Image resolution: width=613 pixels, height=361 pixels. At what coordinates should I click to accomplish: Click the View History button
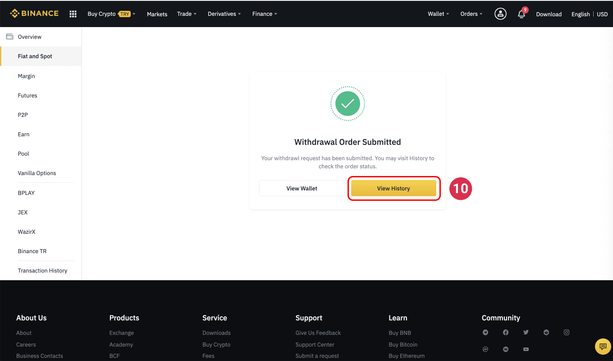(393, 188)
